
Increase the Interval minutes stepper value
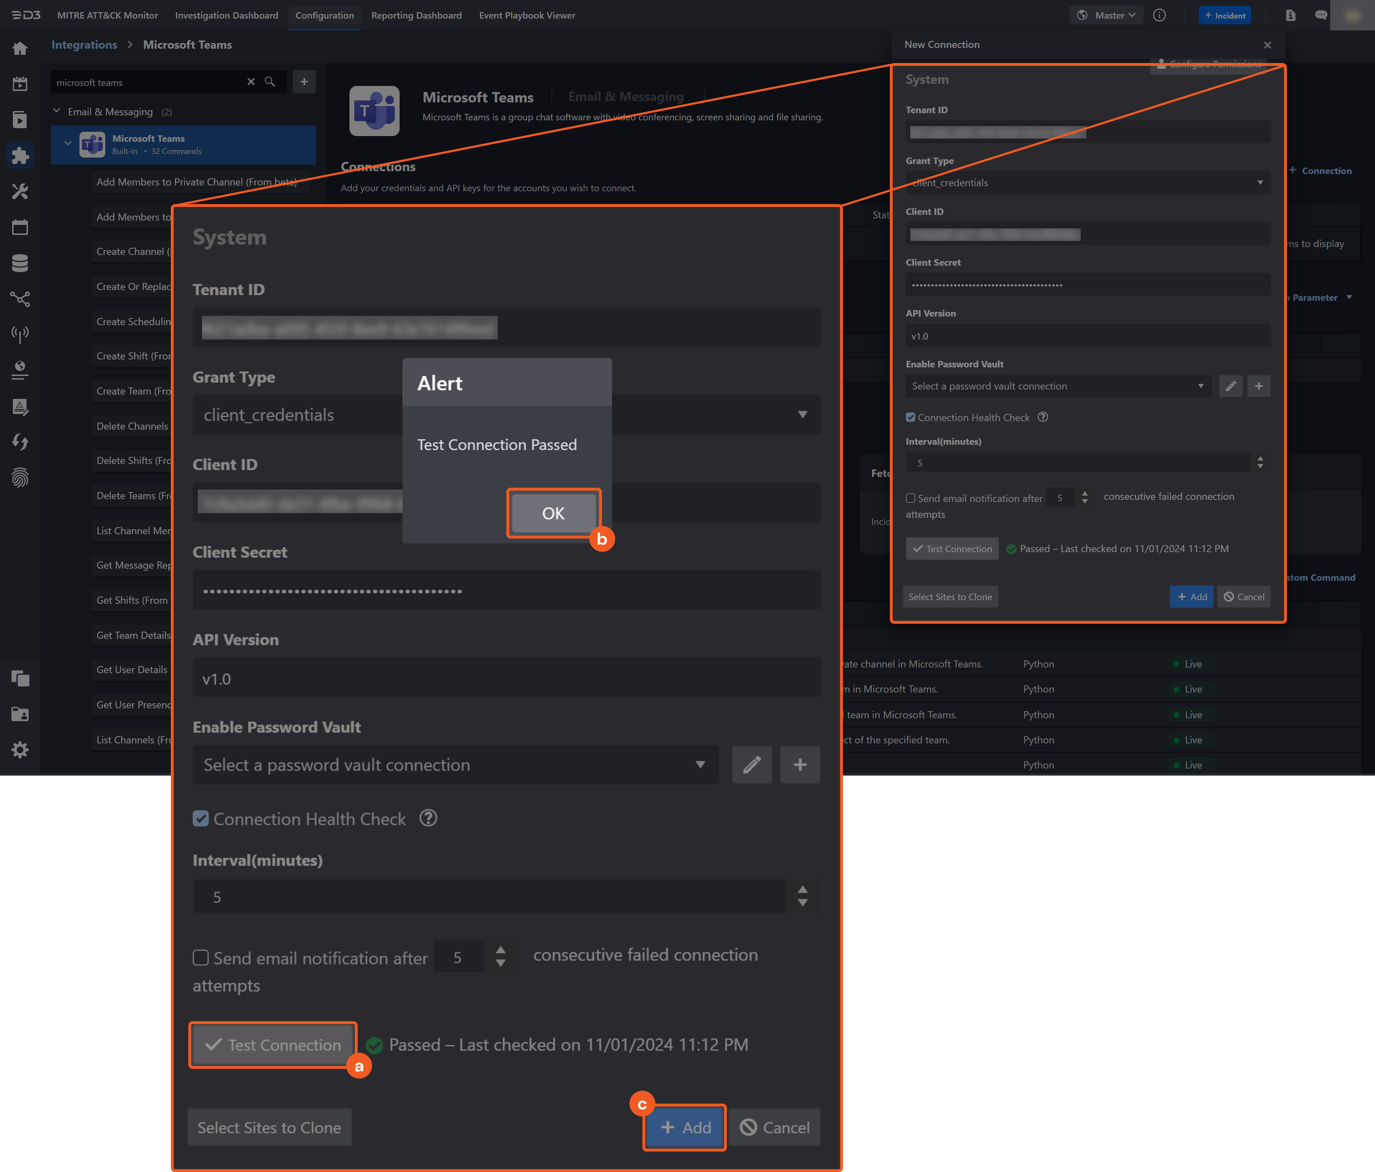pos(802,889)
